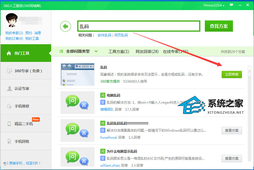Click the user avatar picture
254x170 pixels.
12,20
